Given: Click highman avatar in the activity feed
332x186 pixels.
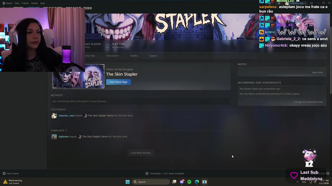Looking at the screenshot, I should pos(54,137).
